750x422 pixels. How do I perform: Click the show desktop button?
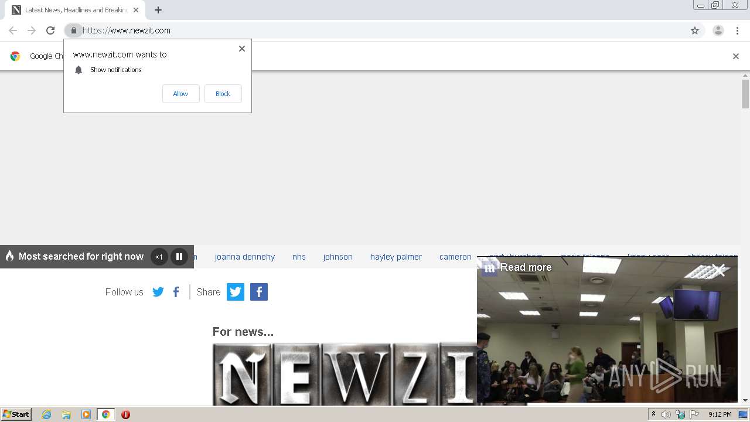click(743, 414)
